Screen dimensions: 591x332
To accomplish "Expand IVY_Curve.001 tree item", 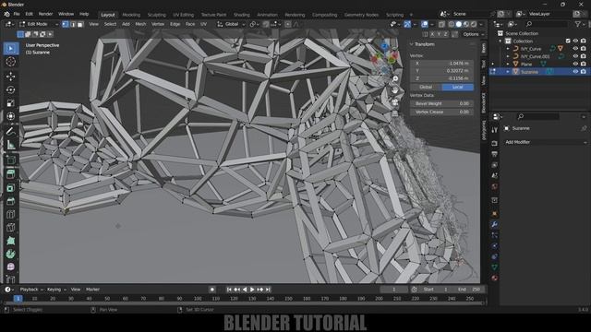I will (508, 56).
